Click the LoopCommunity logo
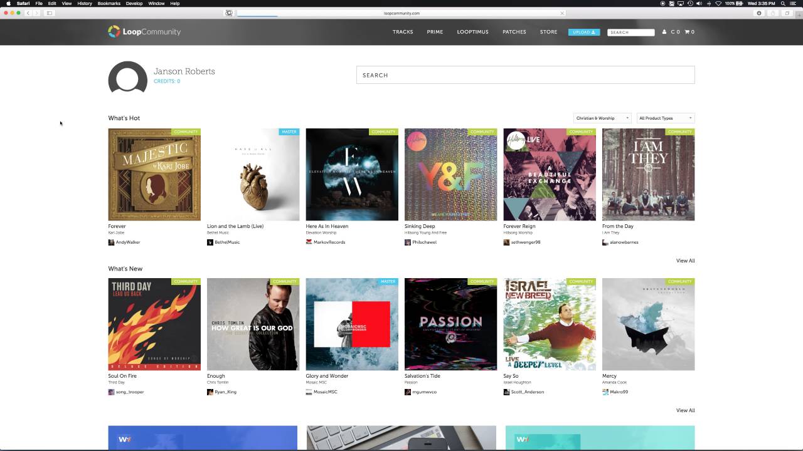The width and height of the screenshot is (803, 451). click(x=144, y=32)
